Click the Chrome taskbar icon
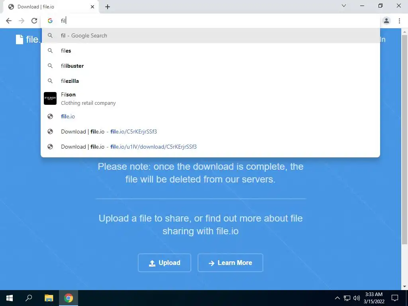408x306 pixels. click(x=69, y=298)
